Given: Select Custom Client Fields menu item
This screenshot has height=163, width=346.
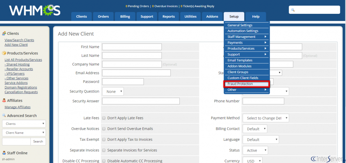Looking at the screenshot, I should (x=247, y=78).
